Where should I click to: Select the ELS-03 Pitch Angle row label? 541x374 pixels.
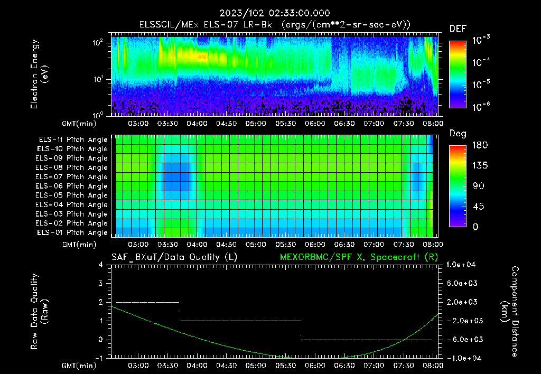click(x=72, y=214)
